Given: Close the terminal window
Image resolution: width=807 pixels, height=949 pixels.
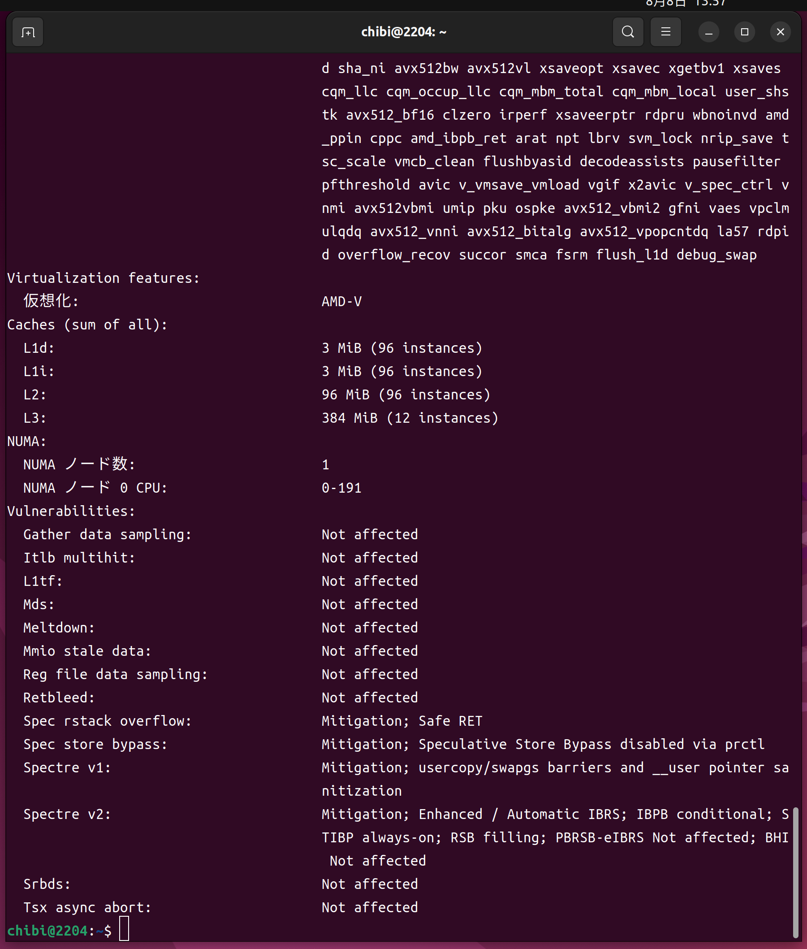Looking at the screenshot, I should pyautogui.click(x=780, y=32).
